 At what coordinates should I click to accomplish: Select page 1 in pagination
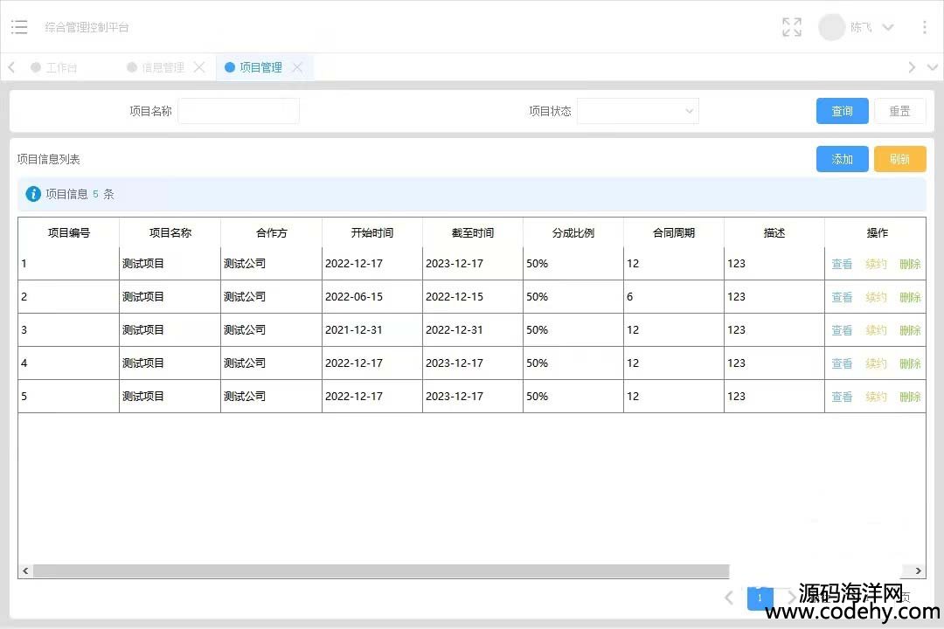point(760,598)
